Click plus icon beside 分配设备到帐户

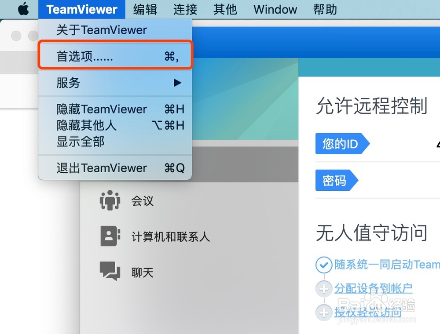pyautogui.click(x=324, y=289)
